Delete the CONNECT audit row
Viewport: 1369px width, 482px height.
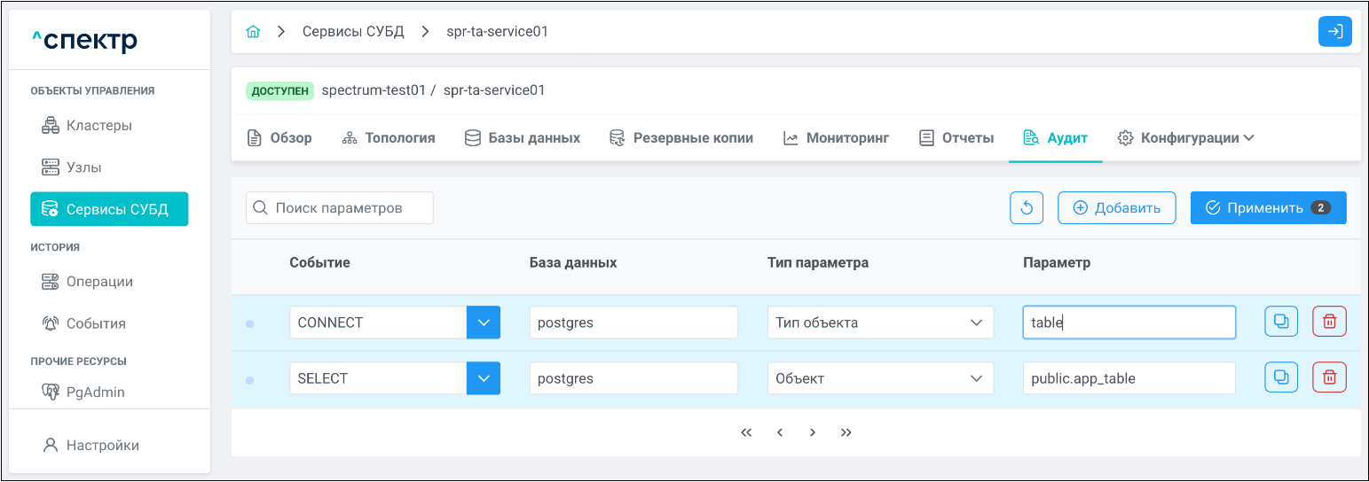click(x=1329, y=322)
